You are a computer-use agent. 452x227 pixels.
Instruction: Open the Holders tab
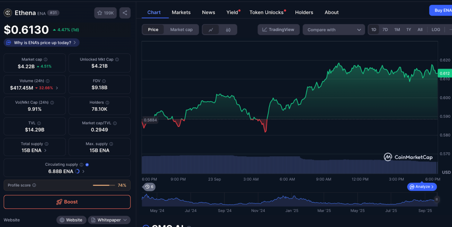304,12
